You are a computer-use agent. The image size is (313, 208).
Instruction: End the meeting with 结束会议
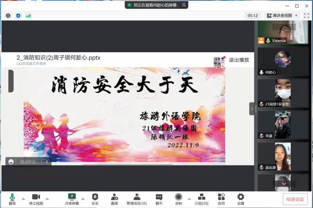click(x=295, y=199)
